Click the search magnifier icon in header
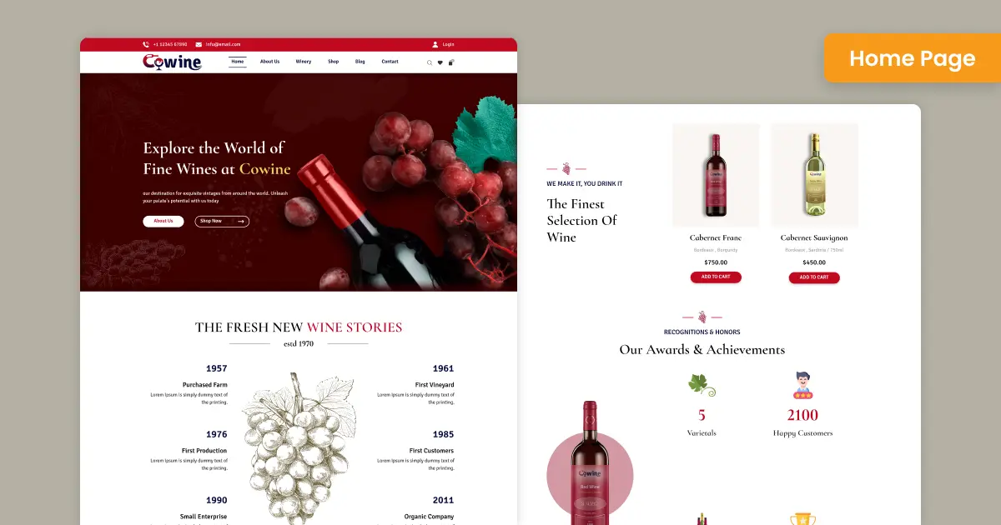Image resolution: width=1001 pixels, height=525 pixels. coord(430,62)
